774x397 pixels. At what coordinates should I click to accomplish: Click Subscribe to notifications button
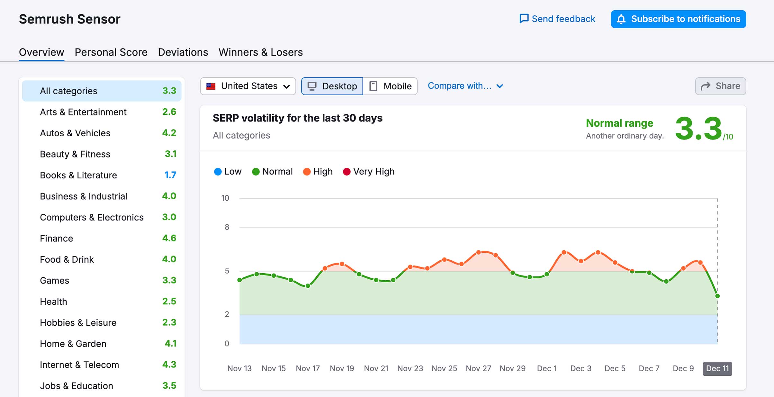pos(678,19)
